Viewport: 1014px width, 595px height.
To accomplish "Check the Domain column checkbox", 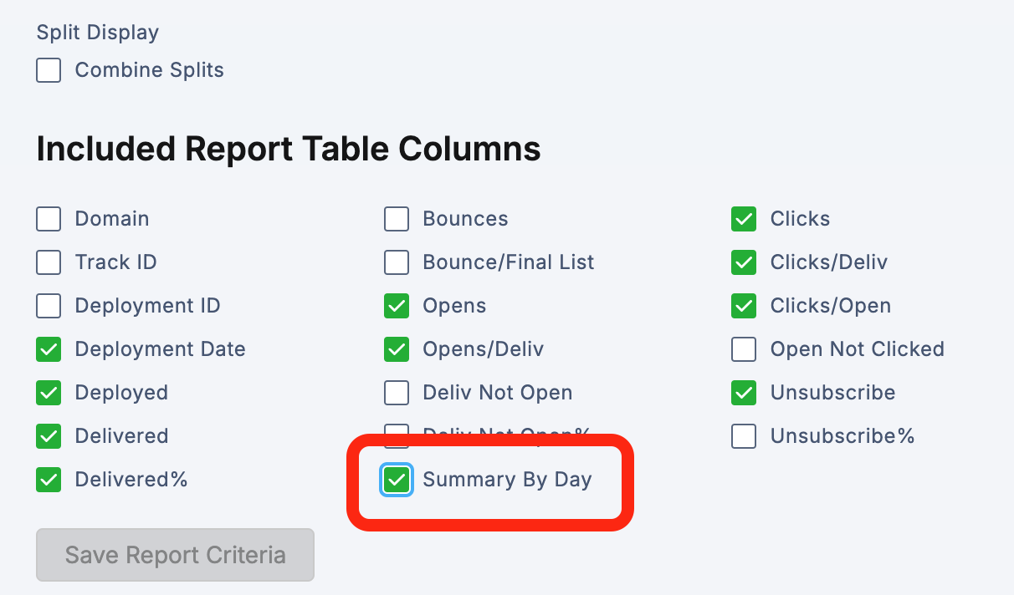I will click(49, 219).
